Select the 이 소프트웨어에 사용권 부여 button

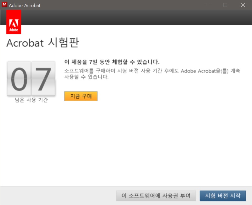pos(157,196)
